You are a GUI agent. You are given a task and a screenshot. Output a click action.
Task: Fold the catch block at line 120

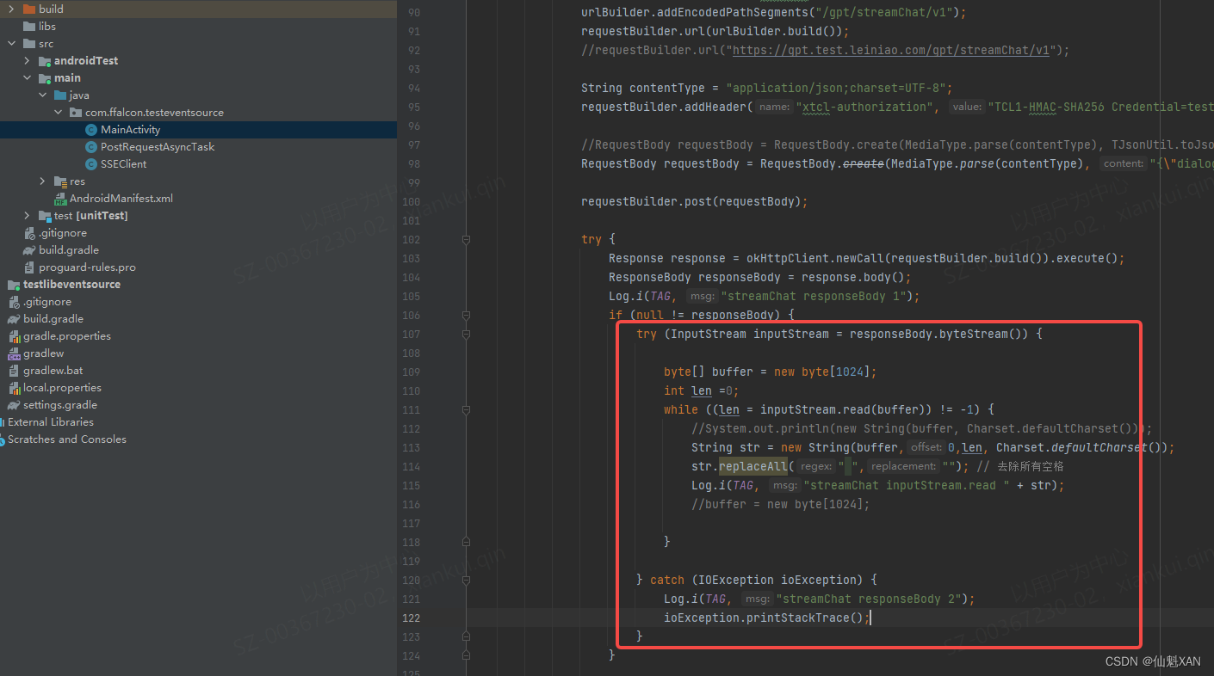pyautogui.click(x=466, y=581)
